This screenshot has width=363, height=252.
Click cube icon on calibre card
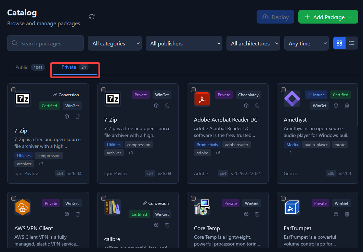(x=156, y=225)
